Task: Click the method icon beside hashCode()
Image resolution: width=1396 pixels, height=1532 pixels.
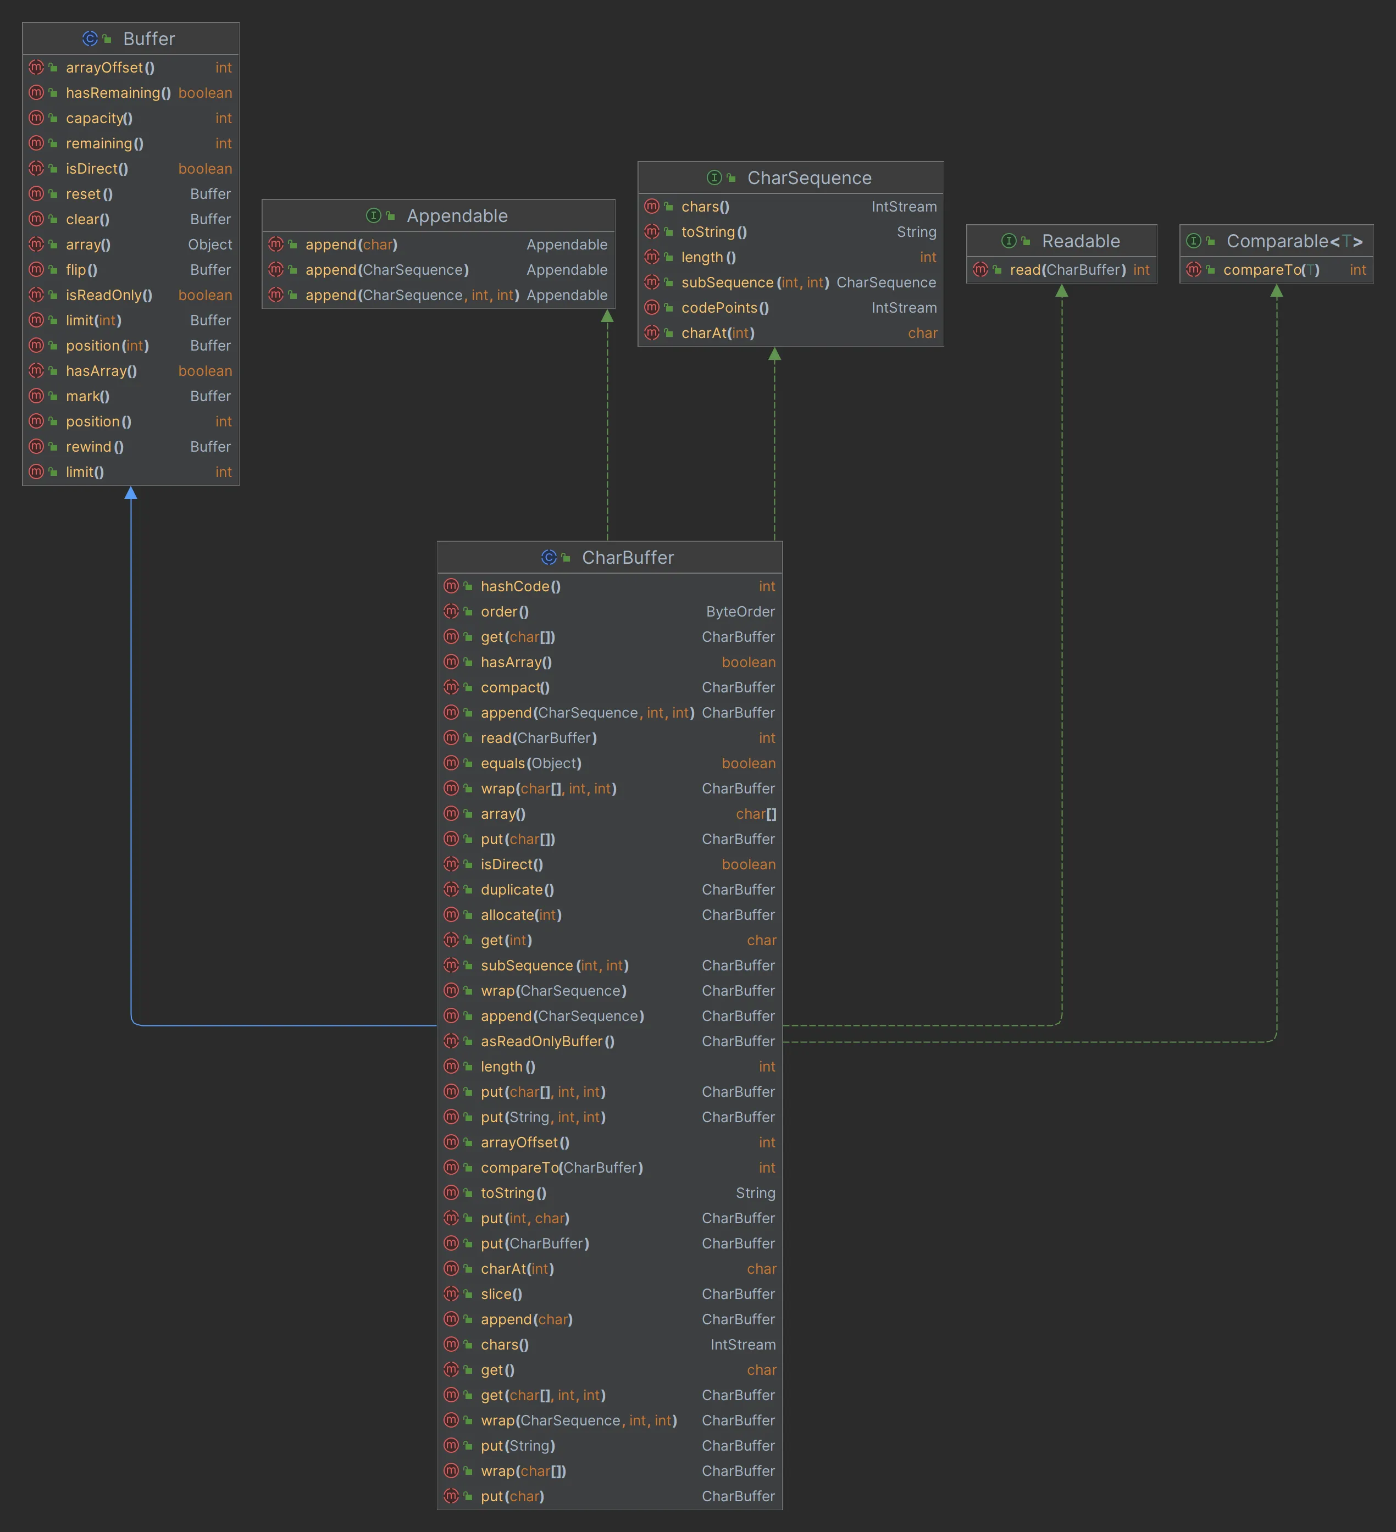Action: click(451, 586)
